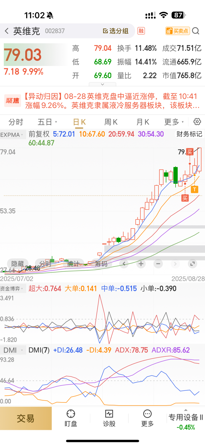Open the search magnifier icon

point(196,31)
